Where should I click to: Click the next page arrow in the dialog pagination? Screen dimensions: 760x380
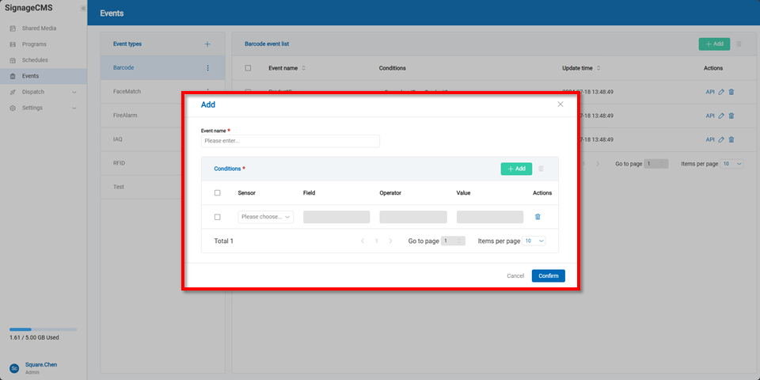click(x=390, y=241)
